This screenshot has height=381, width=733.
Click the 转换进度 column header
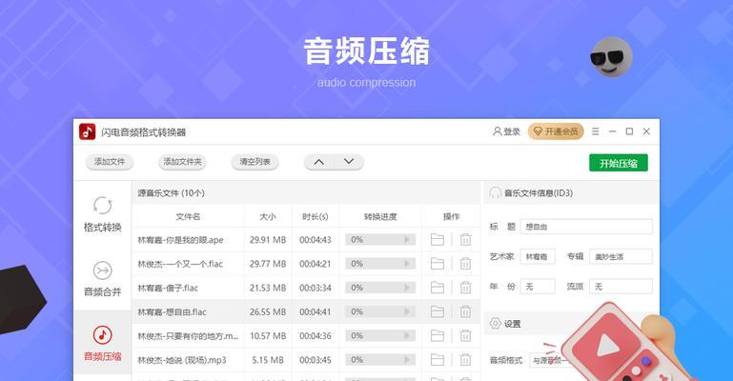click(x=380, y=216)
